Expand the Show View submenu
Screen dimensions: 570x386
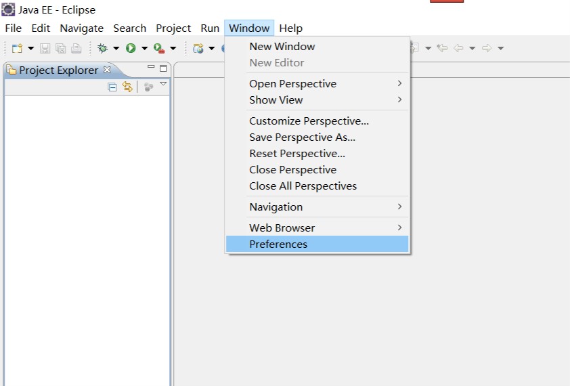point(317,100)
